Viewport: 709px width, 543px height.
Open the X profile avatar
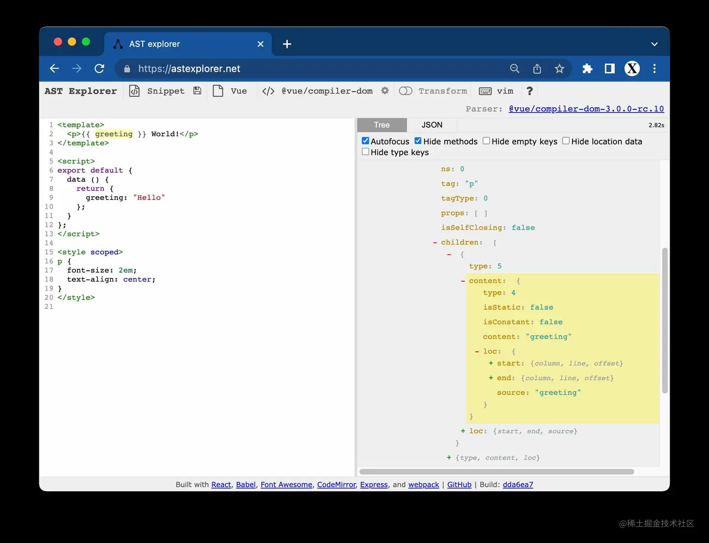[632, 69]
